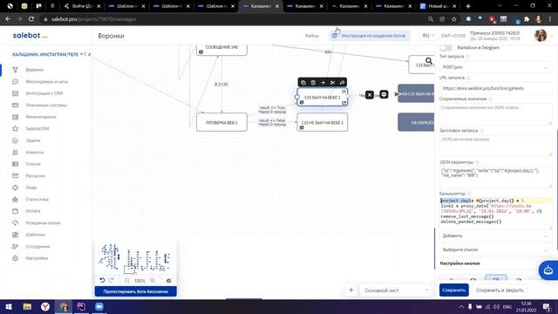This screenshot has height=314, width=558.
Task: Click the URL запроса input field
Action: (x=495, y=88)
